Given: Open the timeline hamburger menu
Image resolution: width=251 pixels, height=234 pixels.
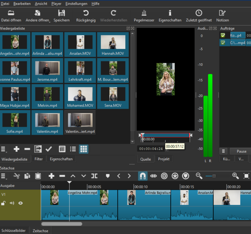Looking at the screenshot, I should [4, 176].
